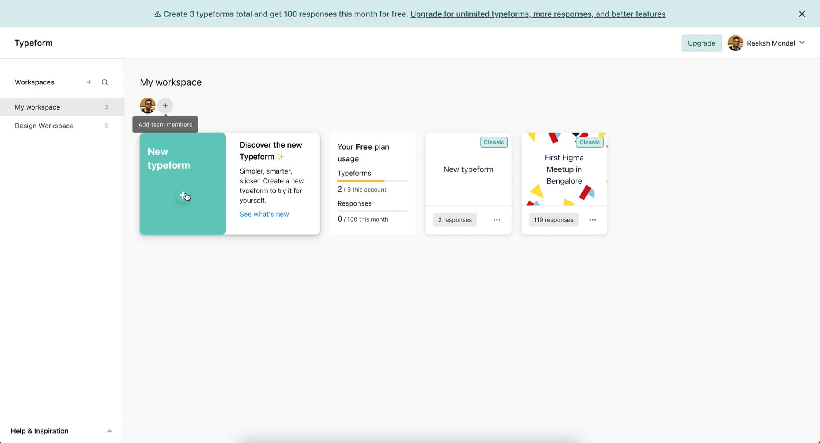Select My workspace in the sidebar

tap(38, 107)
